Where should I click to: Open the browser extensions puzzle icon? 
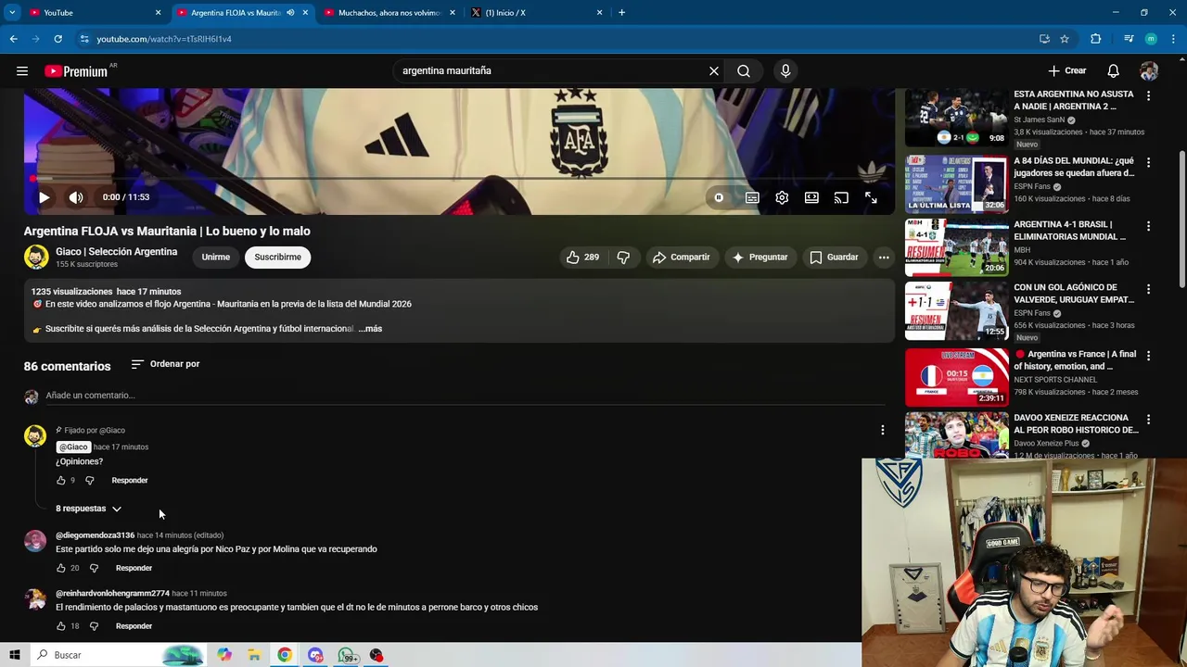pos(1095,39)
